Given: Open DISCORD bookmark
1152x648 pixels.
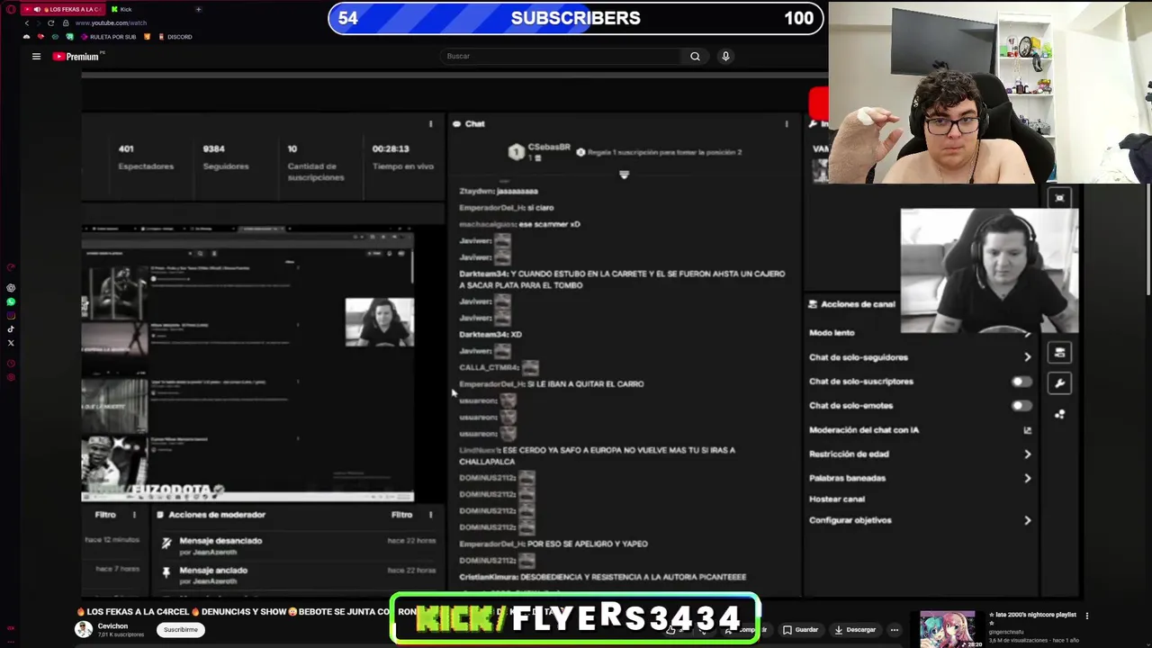Looking at the screenshot, I should click(x=175, y=37).
